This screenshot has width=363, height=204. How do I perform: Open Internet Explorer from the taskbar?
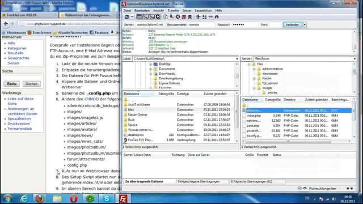click(24, 198)
